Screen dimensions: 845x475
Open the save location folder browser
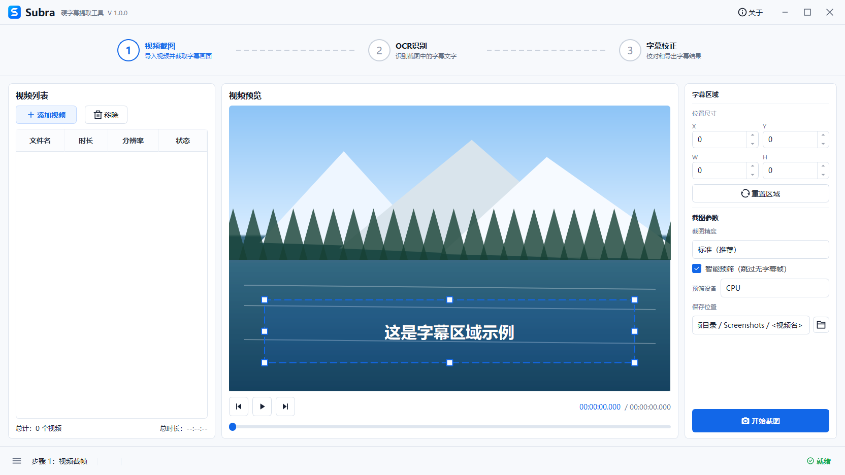point(821,325)
